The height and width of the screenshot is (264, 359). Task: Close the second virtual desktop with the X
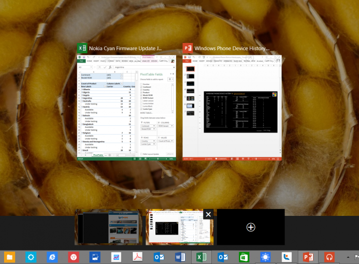(208, 214)
